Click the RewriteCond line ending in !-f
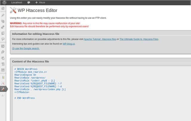191x121 pixels. point(38,84)
